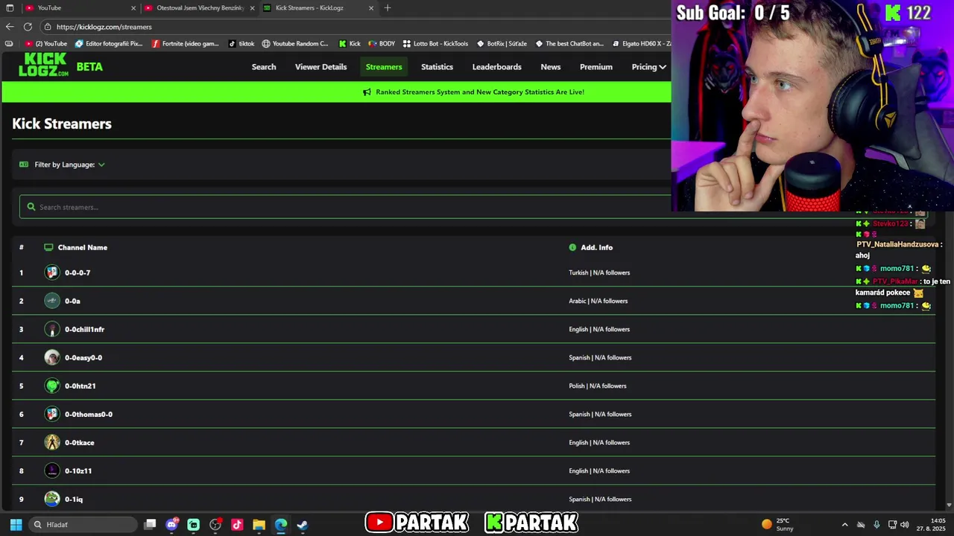Click frog avatar of 0-1iq
The image size is (954, 536).
(52, 499)
